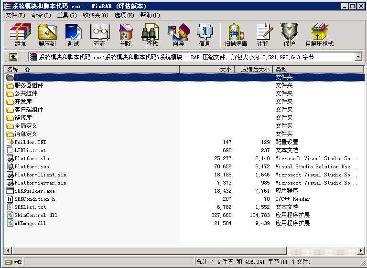Select the PlatformClient.sln file name
This screenshot has height=268, width=367.
(41, 175)
